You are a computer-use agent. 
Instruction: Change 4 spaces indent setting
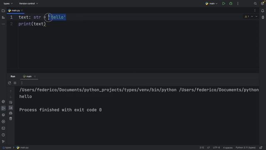click(228, 147)
